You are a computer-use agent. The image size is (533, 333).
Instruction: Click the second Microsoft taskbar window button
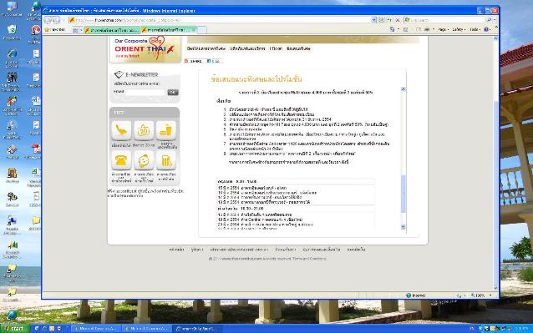[147, 329]
